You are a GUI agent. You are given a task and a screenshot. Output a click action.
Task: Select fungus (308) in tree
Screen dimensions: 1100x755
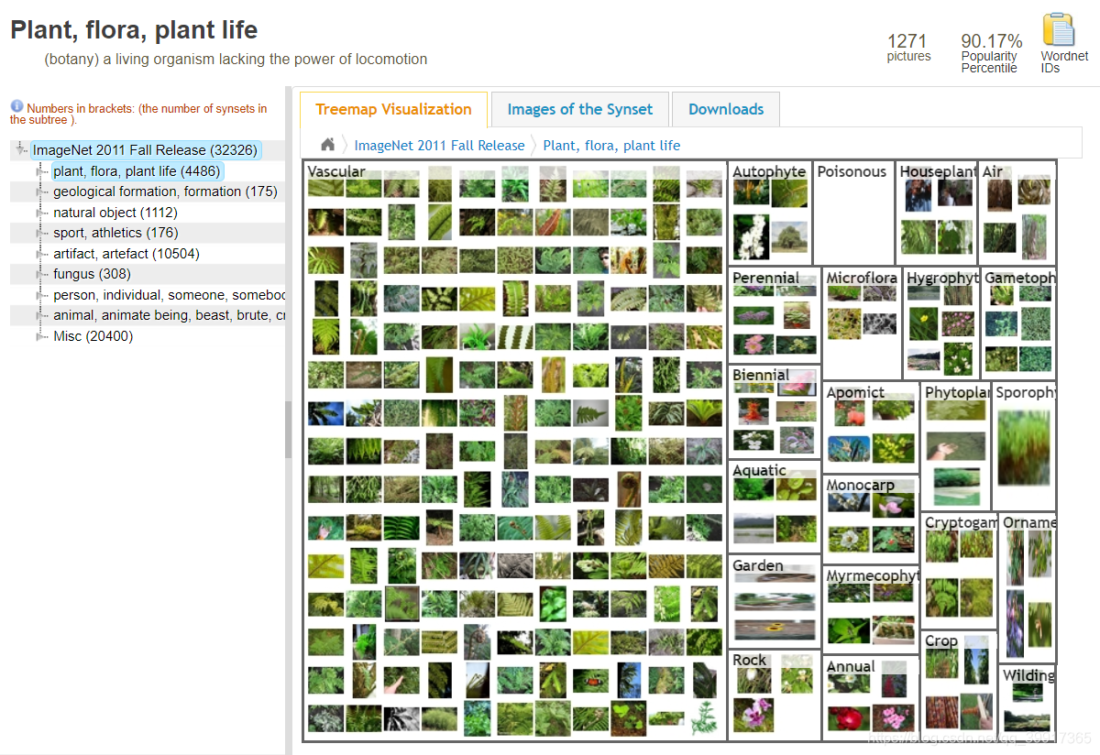(x=92, y=274)
